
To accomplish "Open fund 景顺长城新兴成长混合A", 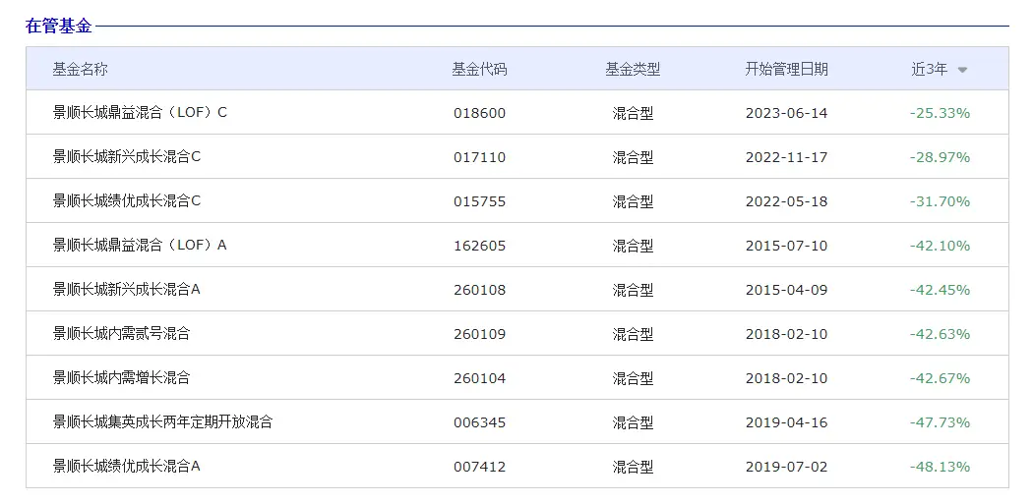I will tap(127, 289).
